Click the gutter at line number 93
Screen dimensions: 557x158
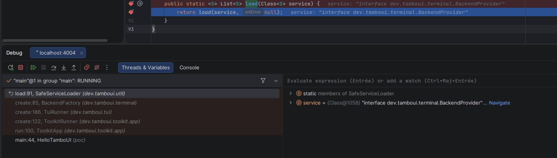tap(131, 29)
